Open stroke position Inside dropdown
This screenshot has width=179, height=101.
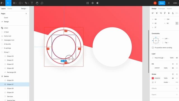tap(166, 82)
